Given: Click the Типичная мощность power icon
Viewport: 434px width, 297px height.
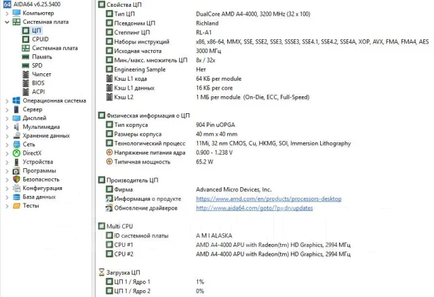Looking at the screenshot, I should [x=109, y=161].
